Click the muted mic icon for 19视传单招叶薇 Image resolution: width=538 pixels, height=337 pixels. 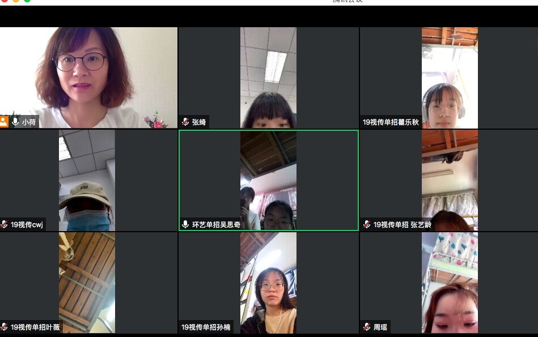point(4,327)
